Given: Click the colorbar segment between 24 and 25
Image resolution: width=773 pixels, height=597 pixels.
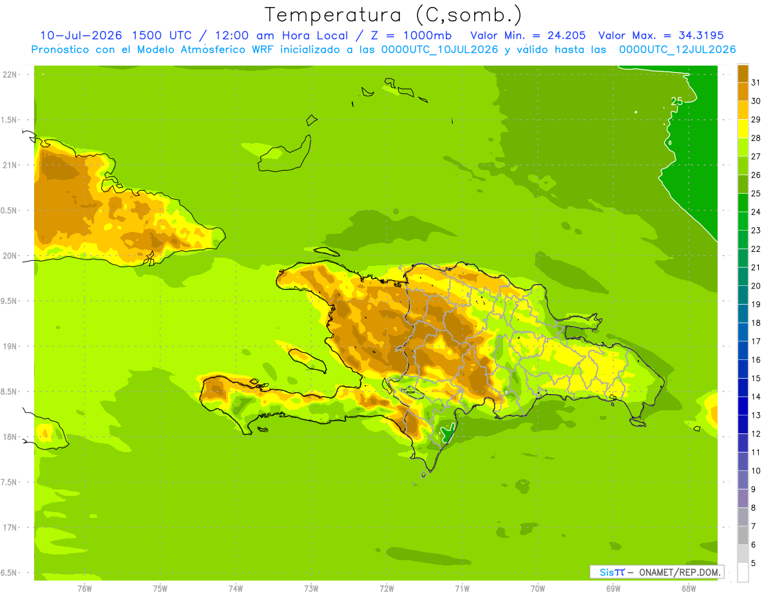Looking at the screenshot, I should (743, 202).
